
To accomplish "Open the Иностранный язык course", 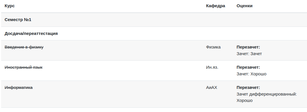I will (x=23, y=67).
